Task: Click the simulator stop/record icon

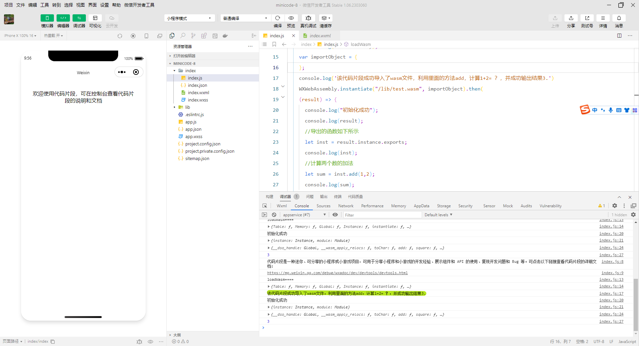Action: click(x=133, y=36)
